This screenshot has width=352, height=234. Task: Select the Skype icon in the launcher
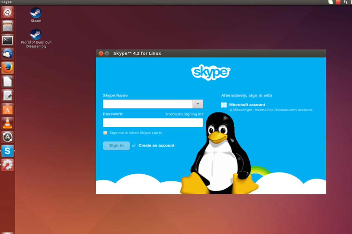coord(7,151)
